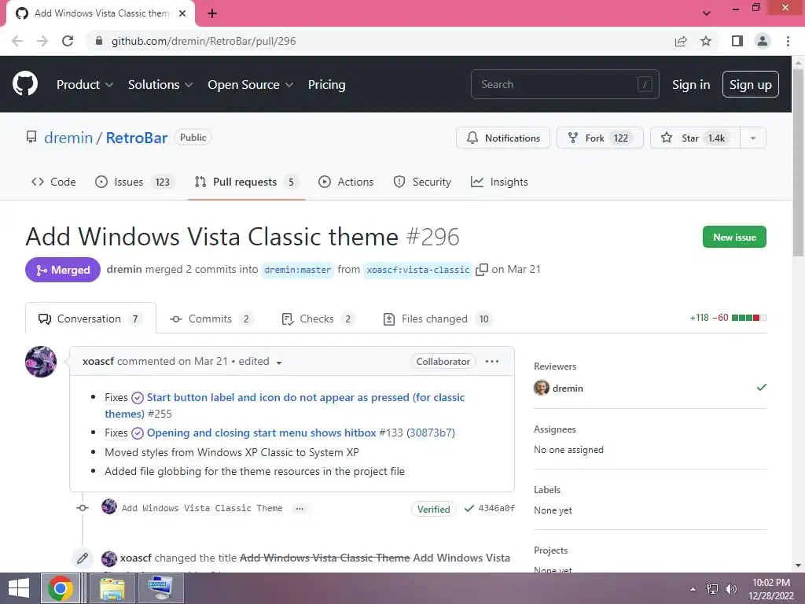805x604 pixels.
Task: Open the Insights tab
Action: (499, 182)
